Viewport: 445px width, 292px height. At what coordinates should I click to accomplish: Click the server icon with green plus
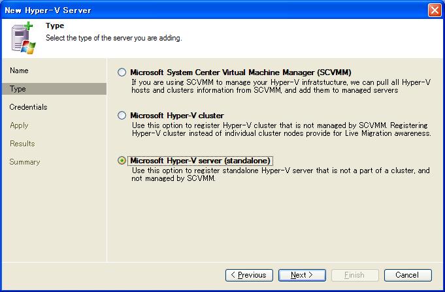click(24, 39)
